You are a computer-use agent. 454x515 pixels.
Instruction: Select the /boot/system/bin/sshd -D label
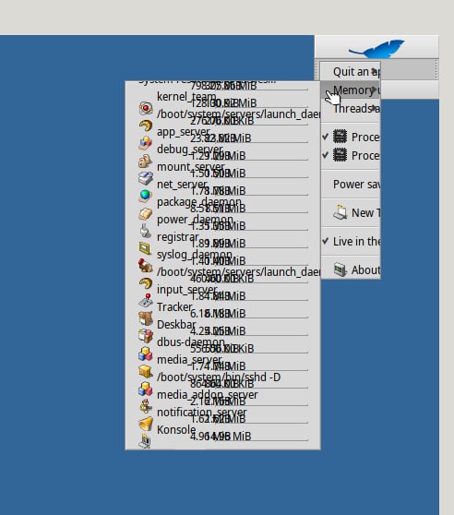pos(219,377)
